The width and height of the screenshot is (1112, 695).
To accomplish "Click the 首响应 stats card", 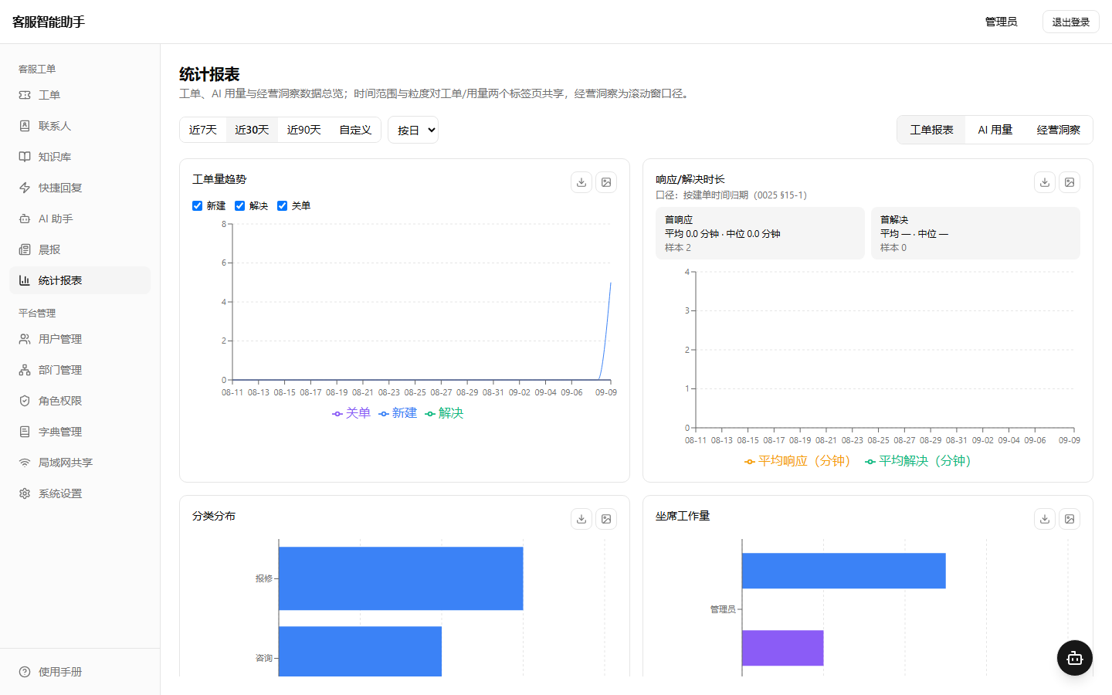I will pyautogui.click(x=760, y=233).
